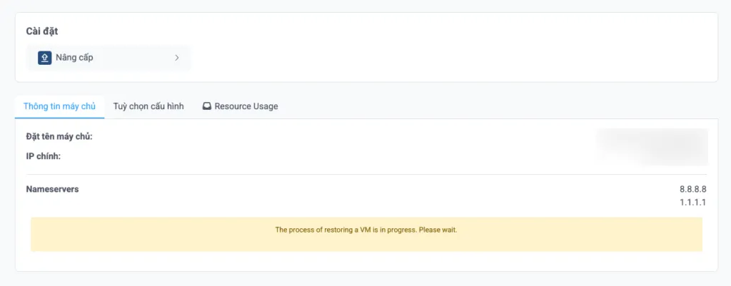This screenshot has width=731, height=286.
Task: Click the VM restoring in-progress message text
Action: (x=365, y=230)
